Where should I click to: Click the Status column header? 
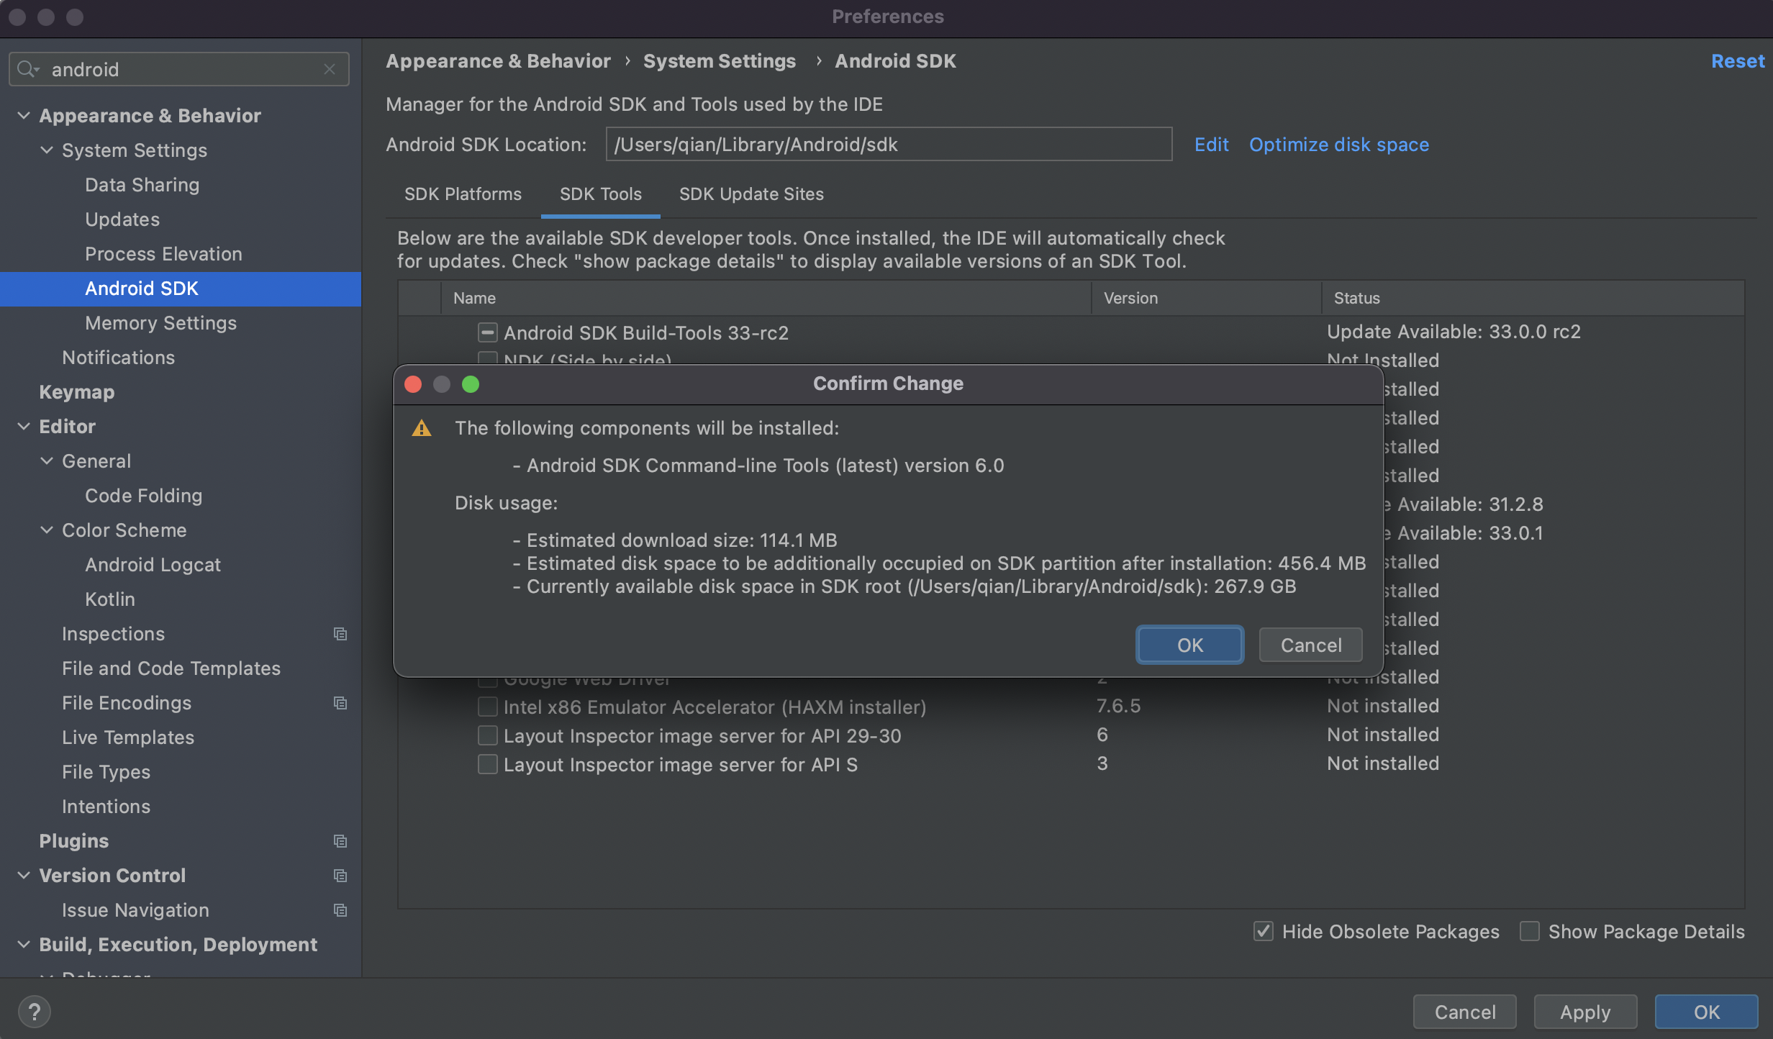[1533, 298]
